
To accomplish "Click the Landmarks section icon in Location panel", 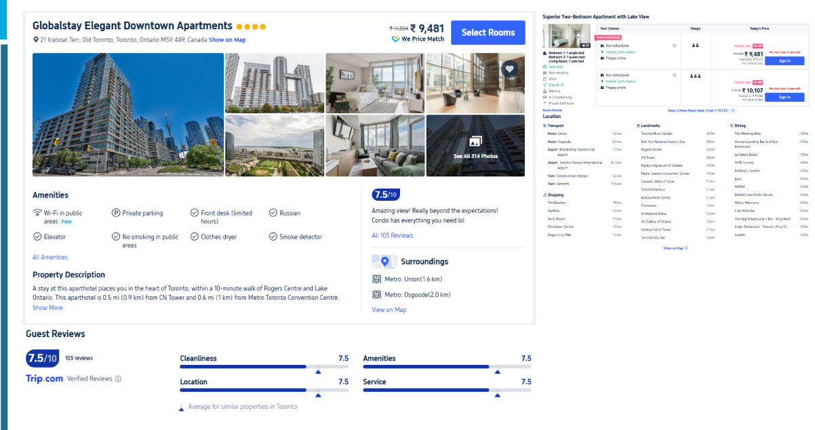I will coord(639,125).
